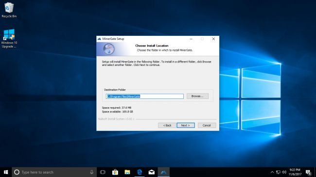Image resolution: width=316 pixels, height=177 pixels.
Task: Open the Action Center notifications icon
Action: pyautogui.click(x=308, y=172)
